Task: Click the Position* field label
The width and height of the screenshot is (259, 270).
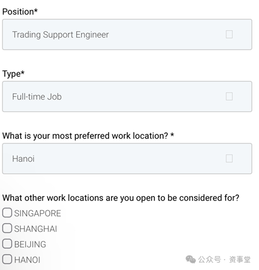Action: [x=20, y=12]
